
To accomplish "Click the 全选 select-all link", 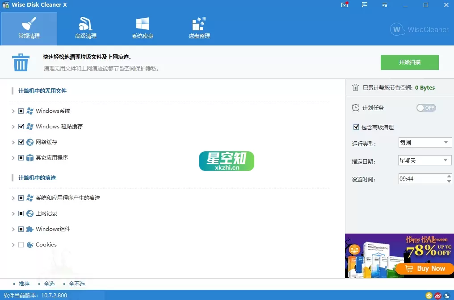I will [49, 284].
